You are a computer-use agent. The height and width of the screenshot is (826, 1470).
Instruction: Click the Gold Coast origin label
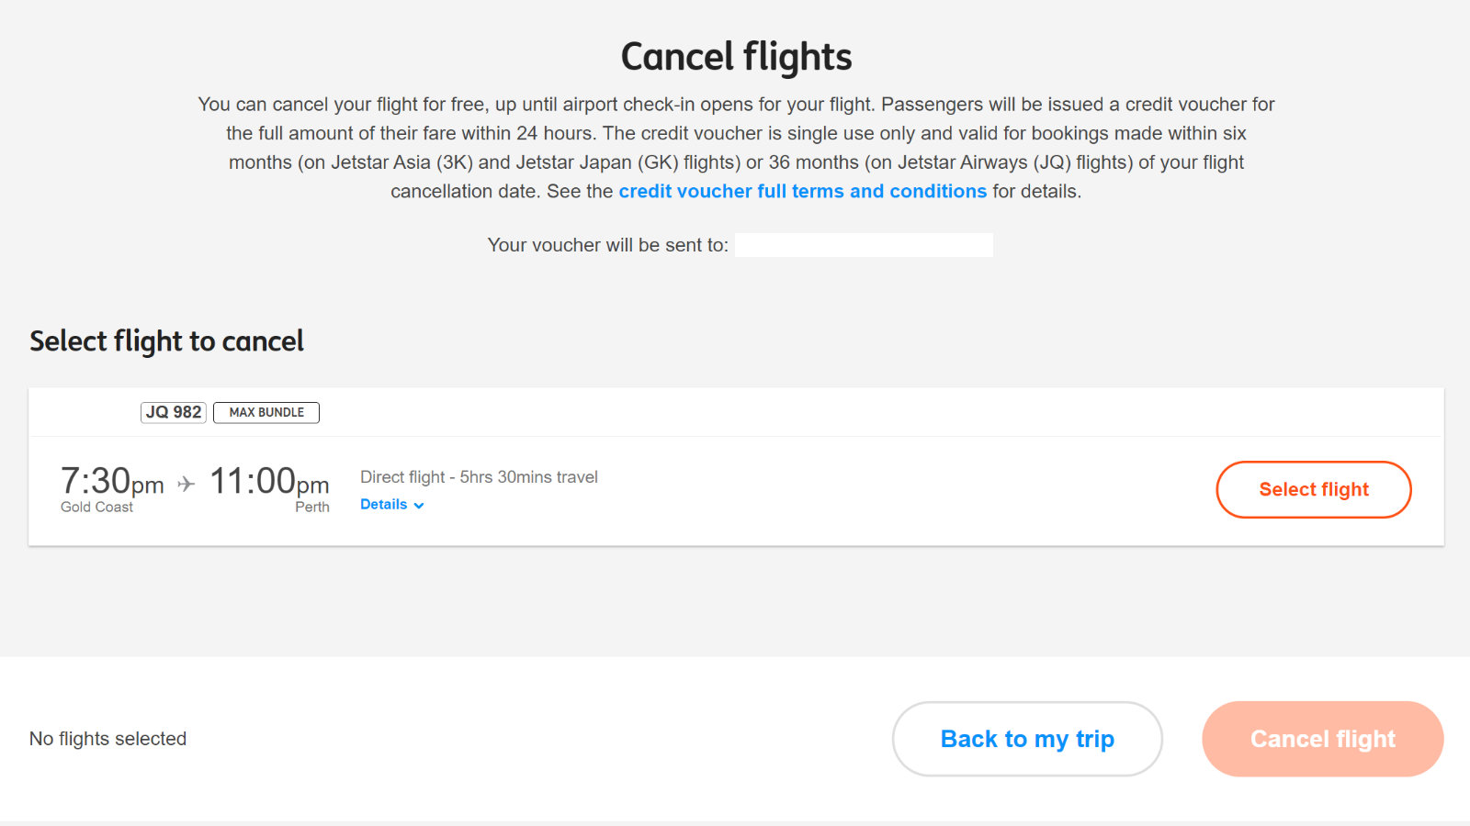click(x=96, y=508)
